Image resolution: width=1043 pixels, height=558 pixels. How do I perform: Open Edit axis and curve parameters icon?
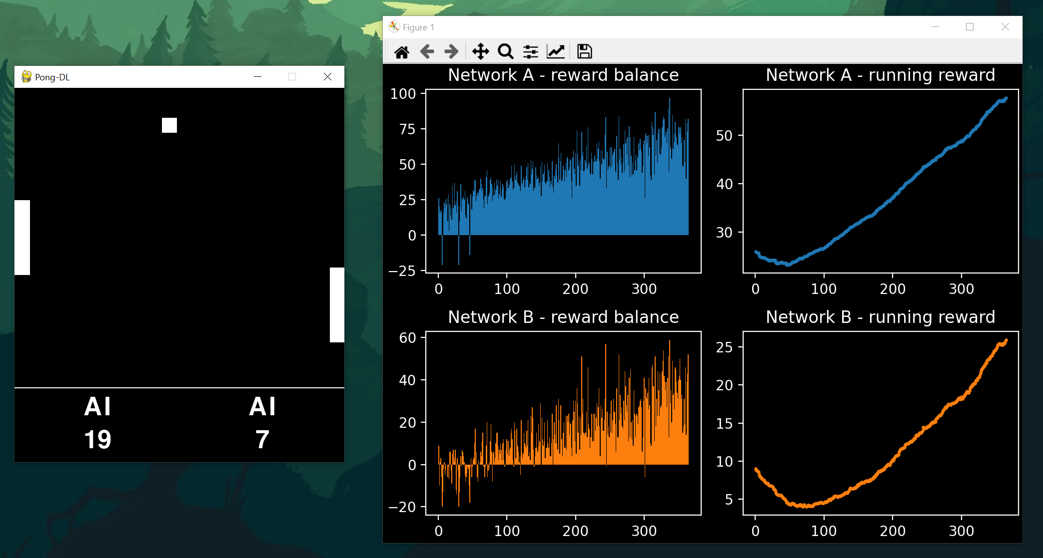[556, 51]
